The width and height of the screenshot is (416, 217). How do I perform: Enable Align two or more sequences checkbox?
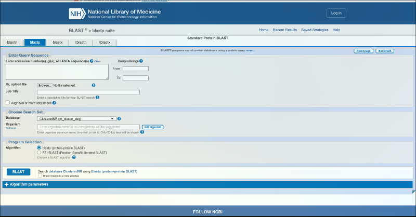click(x=8, y=102)
